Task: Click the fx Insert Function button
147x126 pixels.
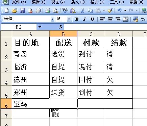Action: coord(61,27)
